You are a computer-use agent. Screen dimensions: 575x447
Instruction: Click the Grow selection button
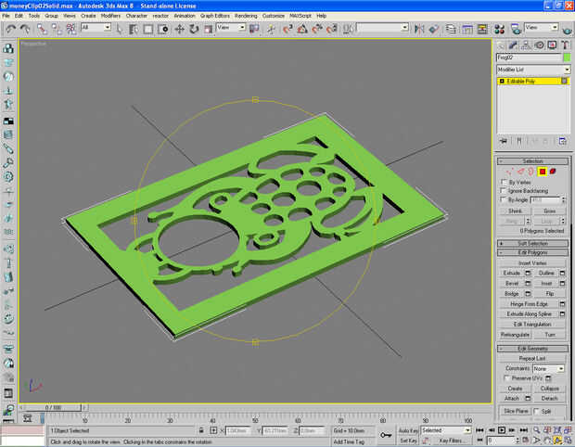pyautogui.click(x=549, y=211)
